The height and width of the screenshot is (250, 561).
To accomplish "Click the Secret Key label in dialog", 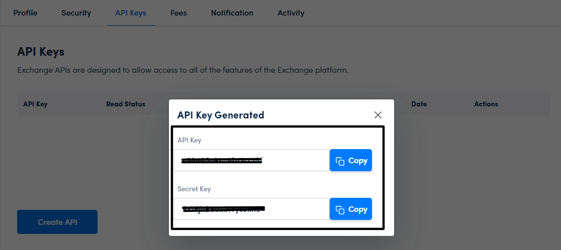I will click(x=194, y=189).
